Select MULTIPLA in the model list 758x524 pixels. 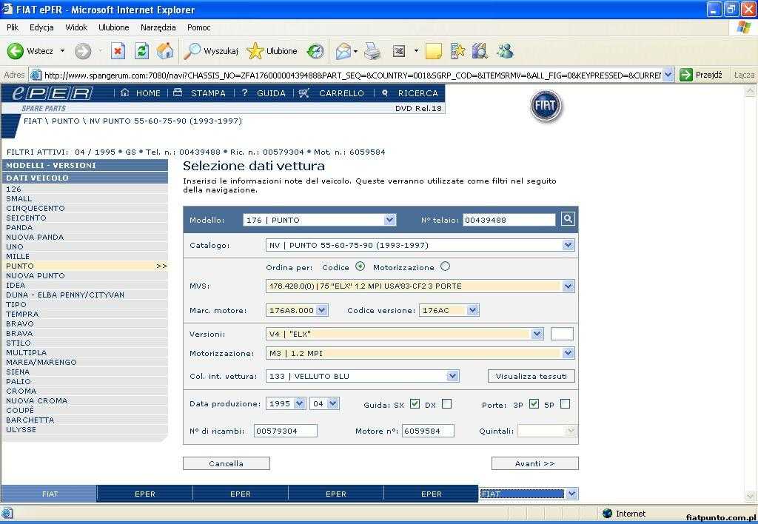point(27,353)
